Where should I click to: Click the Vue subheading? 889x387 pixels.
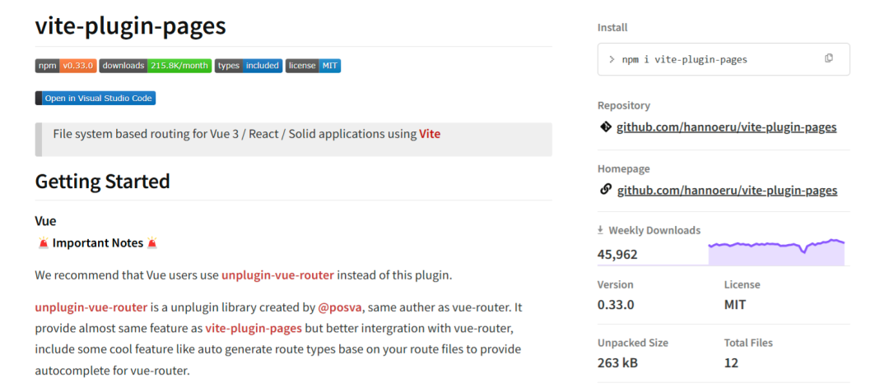pyautogui.click(x=45, y=221)
